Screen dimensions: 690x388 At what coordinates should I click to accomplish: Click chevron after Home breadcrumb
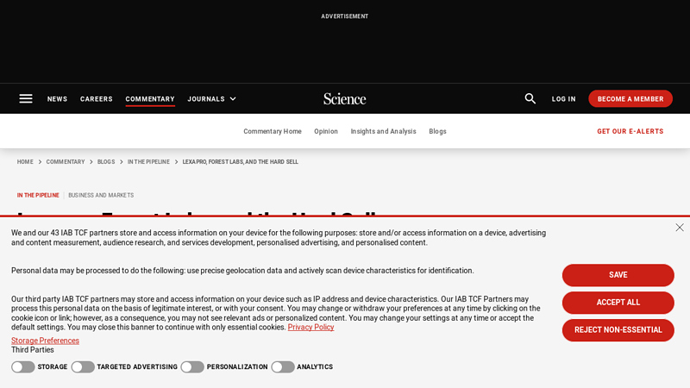(x=40, y=162)
